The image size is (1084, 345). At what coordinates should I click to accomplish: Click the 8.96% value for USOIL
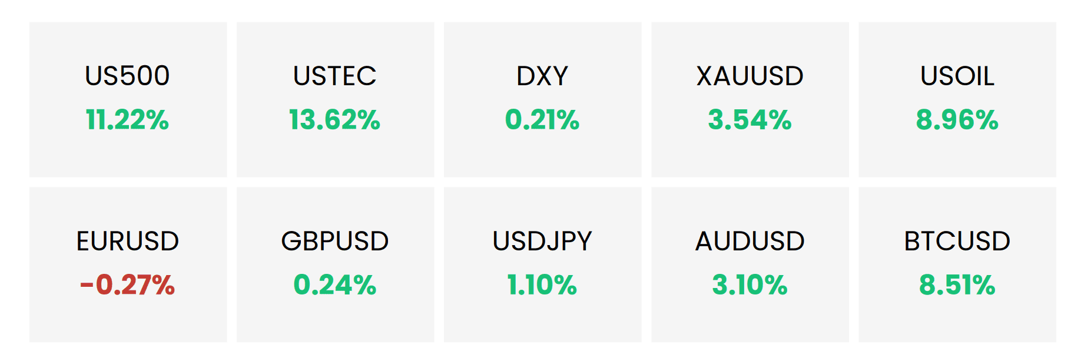[x=957, y=120]
